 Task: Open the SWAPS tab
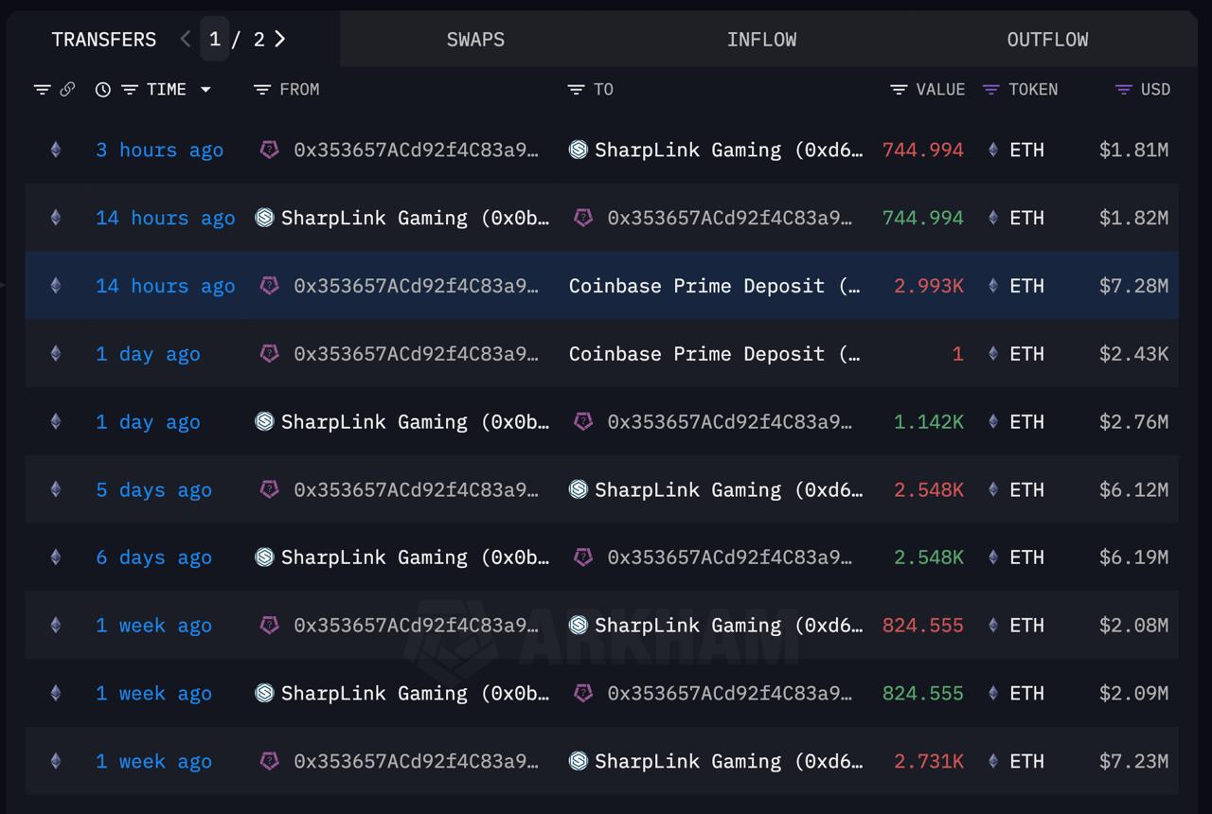[x=475, y=40]
